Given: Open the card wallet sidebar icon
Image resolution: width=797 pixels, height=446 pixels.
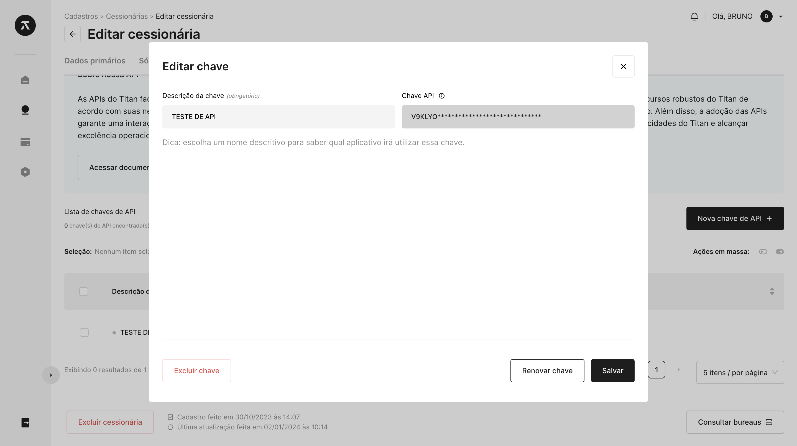Looking at the screenshot, I should 25,142.
